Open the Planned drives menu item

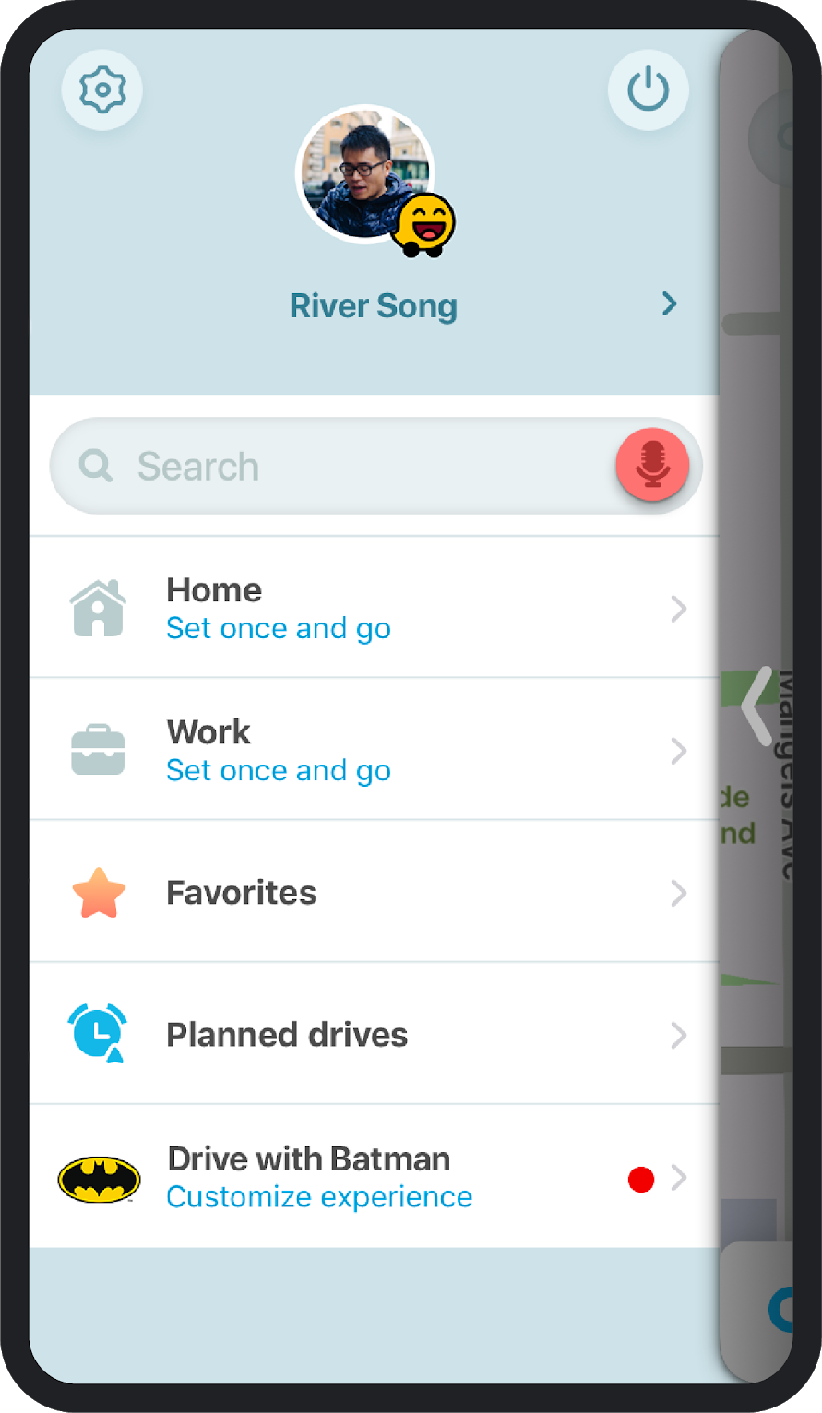tap(287, 1035)
